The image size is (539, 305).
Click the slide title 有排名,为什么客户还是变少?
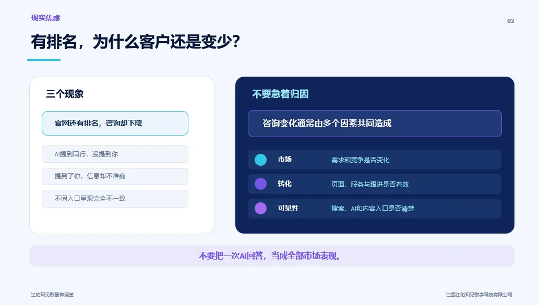click(136, 42)
